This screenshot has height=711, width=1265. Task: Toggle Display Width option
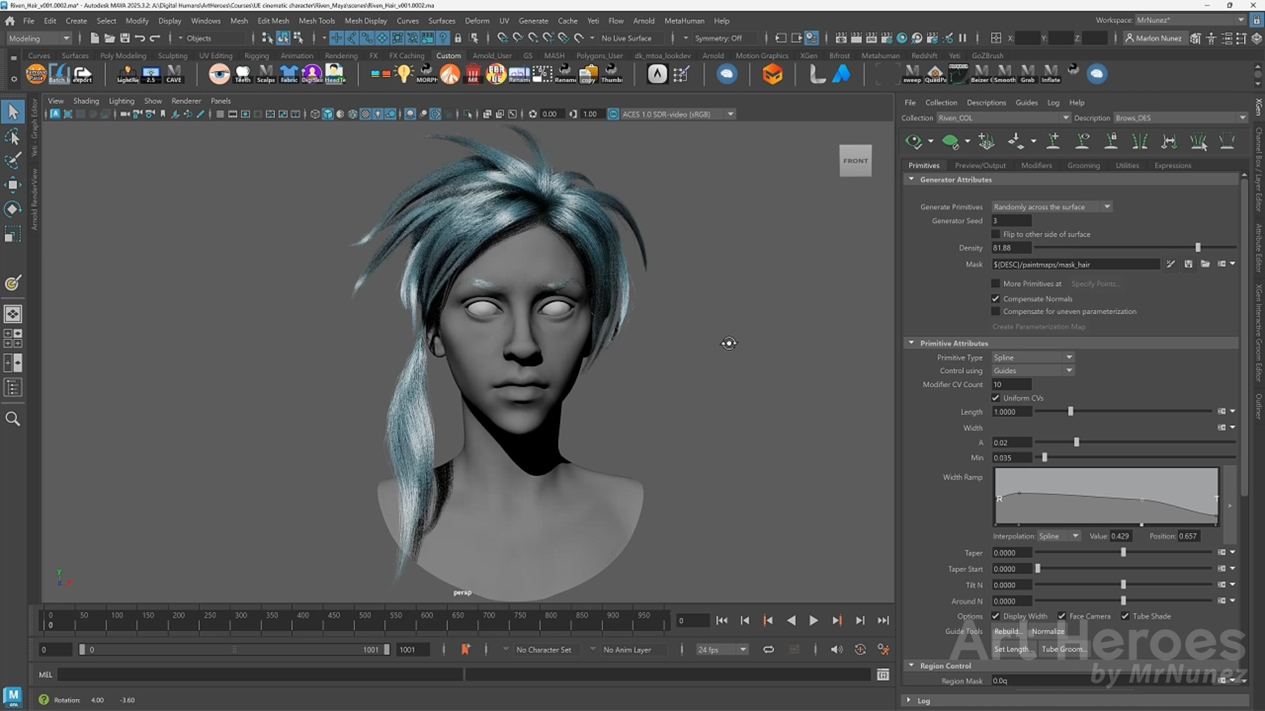[996, 616]
